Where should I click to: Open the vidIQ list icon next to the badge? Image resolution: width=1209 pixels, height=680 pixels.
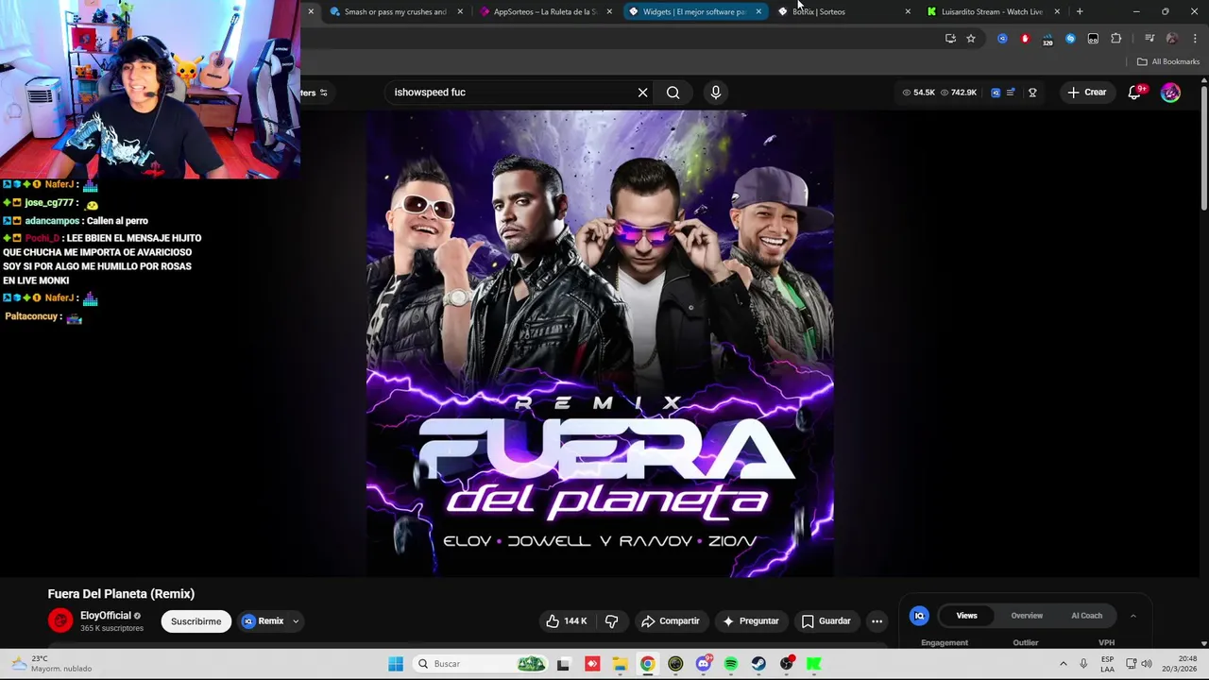[1011, 93]
